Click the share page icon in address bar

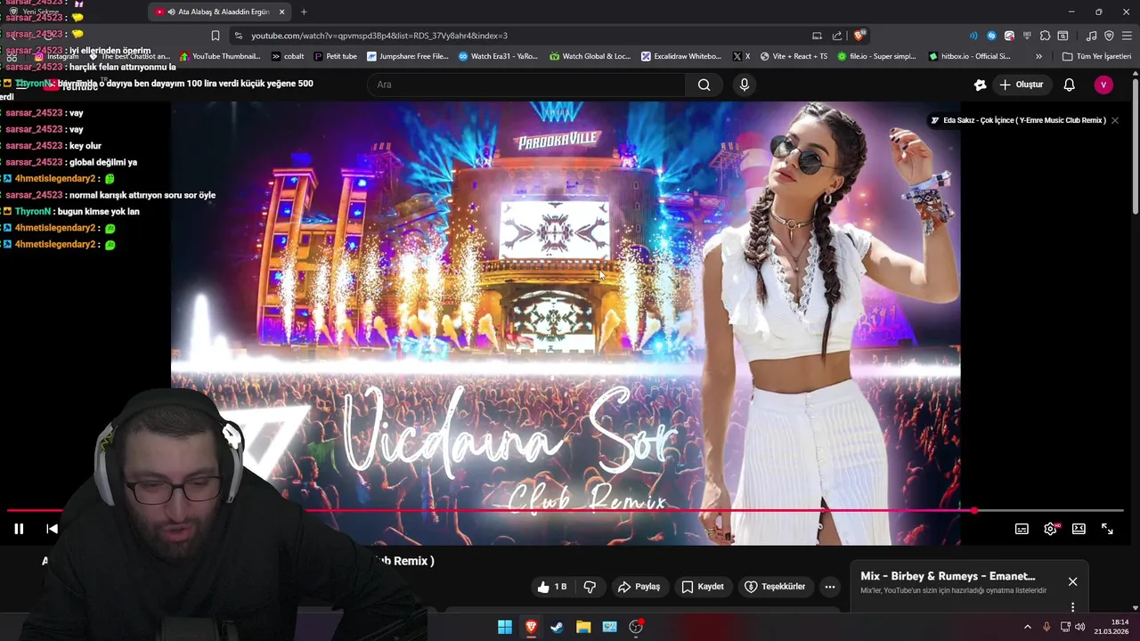(x=837, y=36)
